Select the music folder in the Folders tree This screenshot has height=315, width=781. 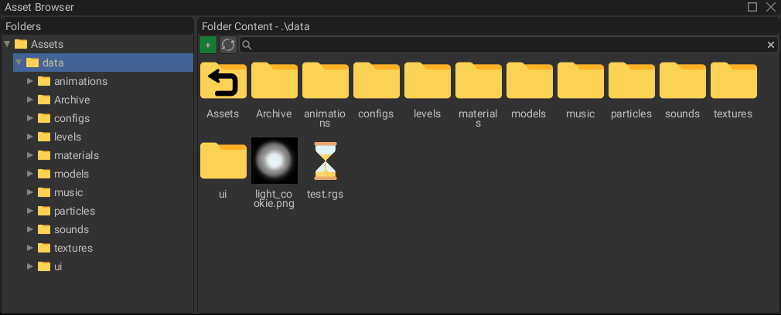tap(68, 192)
